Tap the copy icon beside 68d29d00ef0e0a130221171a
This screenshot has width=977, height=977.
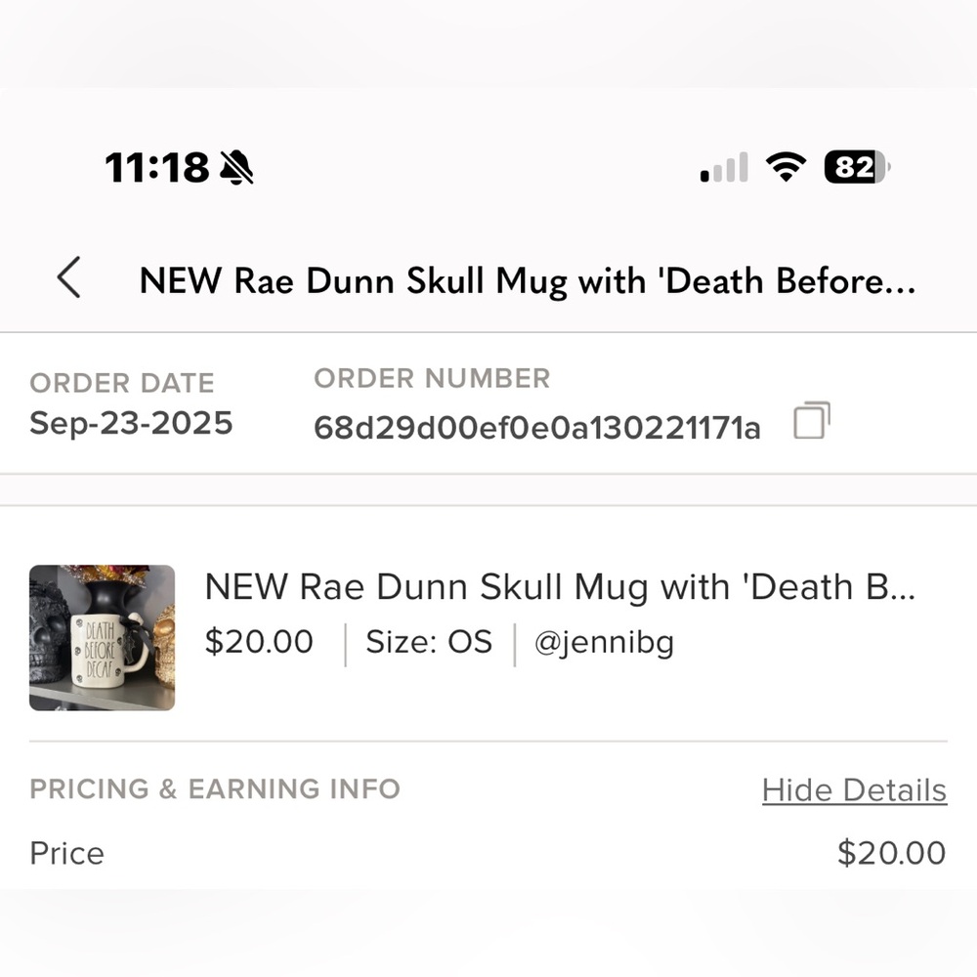(x=810, y=420)
